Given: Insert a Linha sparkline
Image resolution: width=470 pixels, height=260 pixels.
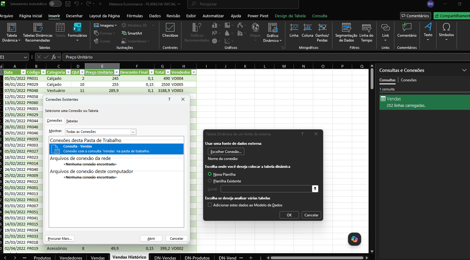Looking at the screenshot, I should point(294,30).
